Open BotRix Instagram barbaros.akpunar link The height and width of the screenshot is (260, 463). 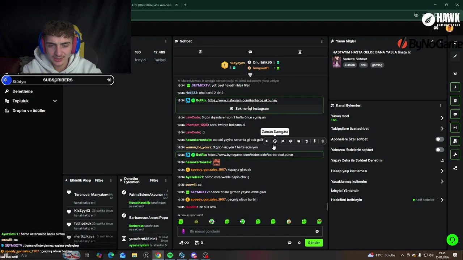tap(242, 100)
